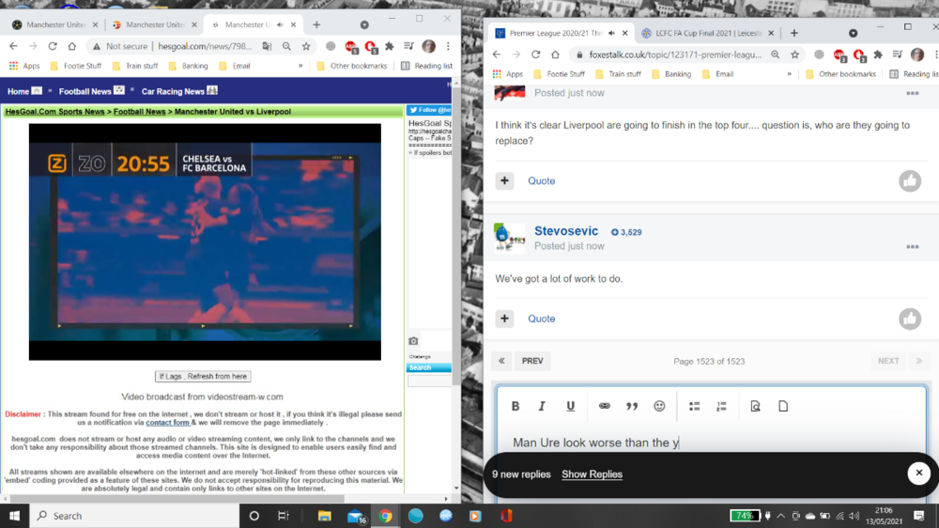Switch to second Manchester United tab in hesgoal window
Screen dimensions: 939x528
point(155,24)
